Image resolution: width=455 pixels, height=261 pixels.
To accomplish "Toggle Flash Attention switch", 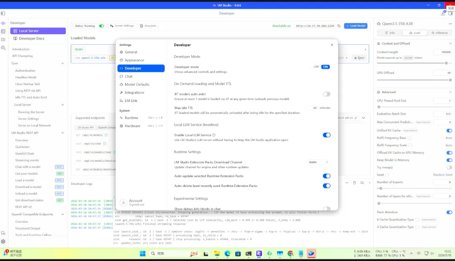I will coord(449,212).
